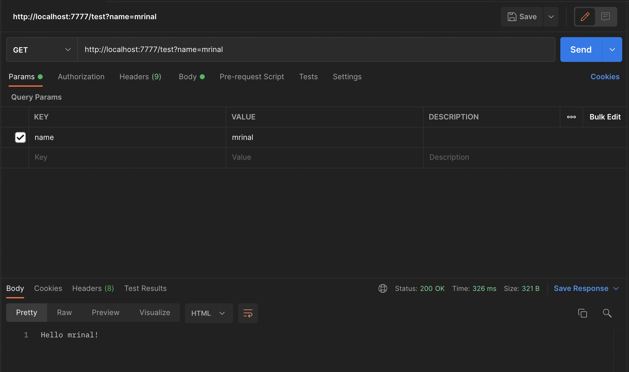
Task: Open the GET method dropdown
Action: point(42,50)
